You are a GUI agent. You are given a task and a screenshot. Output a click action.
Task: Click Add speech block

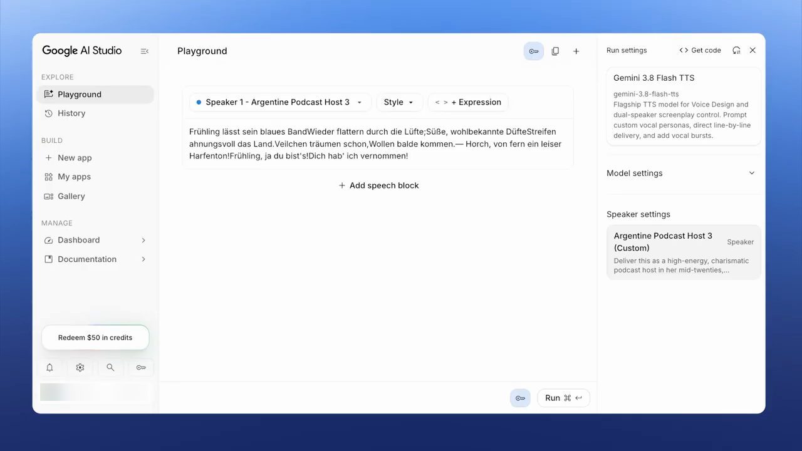tap(378, 185)
